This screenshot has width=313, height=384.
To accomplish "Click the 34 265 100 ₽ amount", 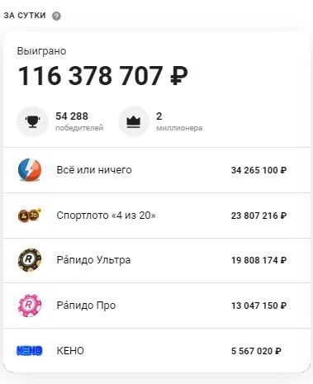I will pyautogui.click(x=258, y=170).
